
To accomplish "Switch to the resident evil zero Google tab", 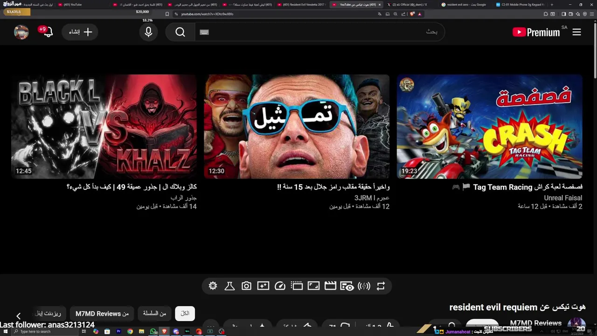I will 465,5.
